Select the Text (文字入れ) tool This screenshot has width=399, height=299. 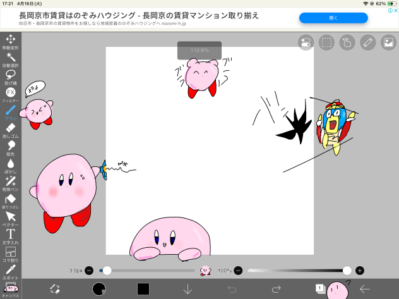[x=11, y=236]
